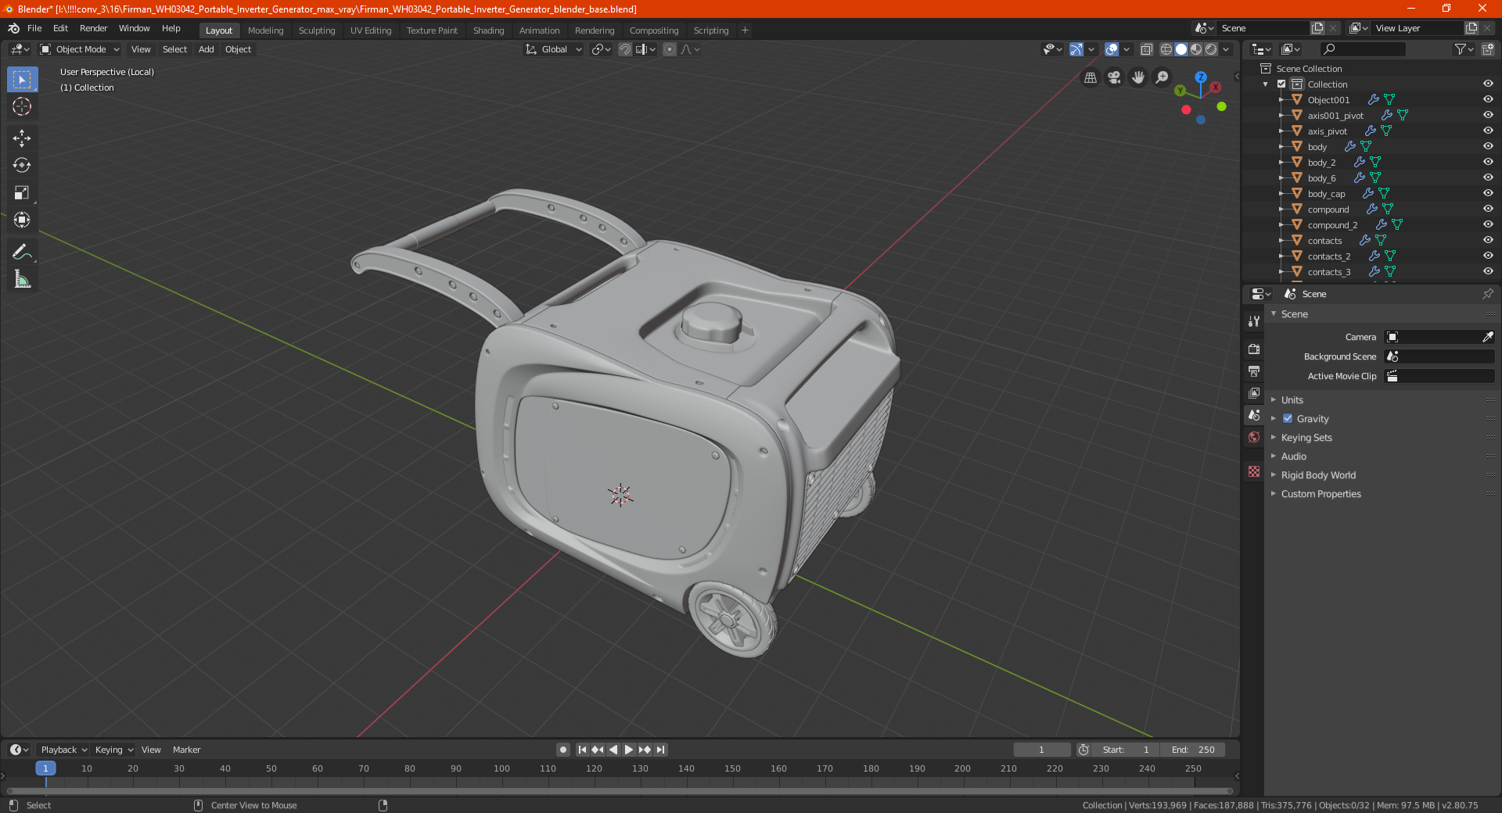This screenshot has height=813, width=1502.
Task: Open the Render menu
Action: click(93, 28)
